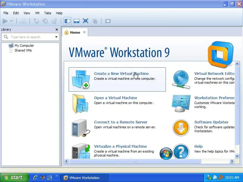Click the horizontal scrollbar thumb
Screen dimensions: 243x182
coord(135,161)
